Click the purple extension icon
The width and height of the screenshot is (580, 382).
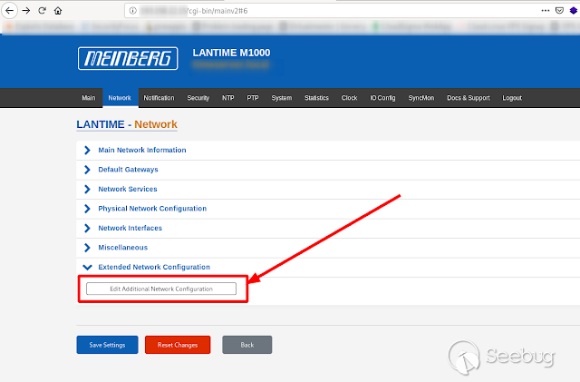574,10
